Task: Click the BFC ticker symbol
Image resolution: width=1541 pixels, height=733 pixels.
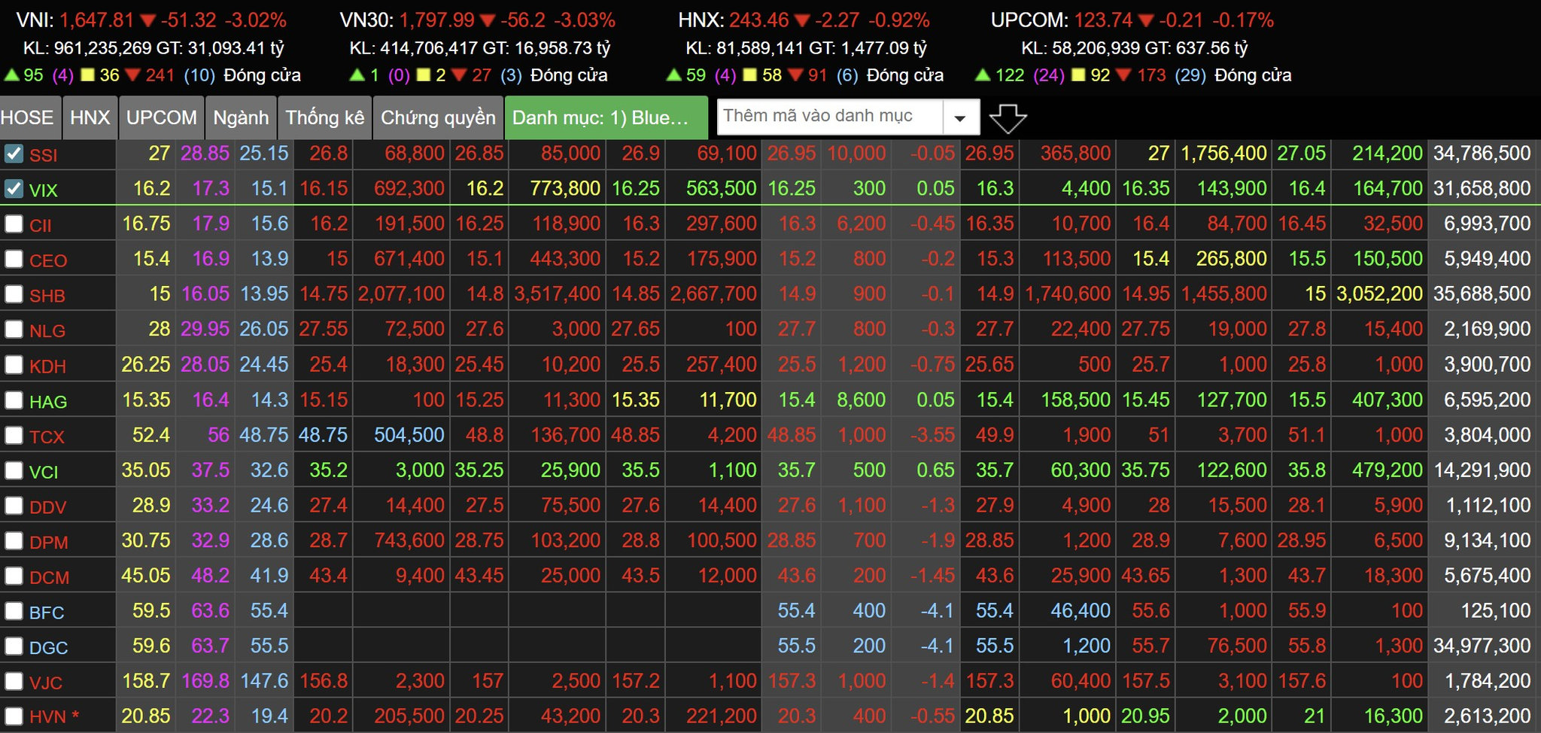Action: tap(47, 613)
